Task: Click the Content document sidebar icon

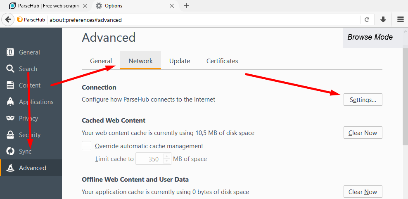Action: pos(10,85)
